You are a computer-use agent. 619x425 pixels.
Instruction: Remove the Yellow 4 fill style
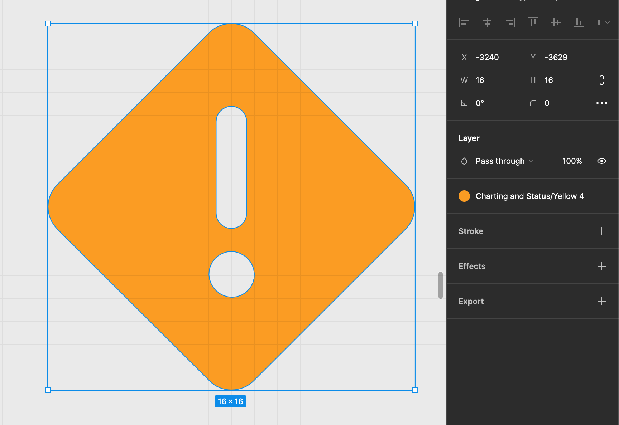pyautogui.click(x=602, y=196)
